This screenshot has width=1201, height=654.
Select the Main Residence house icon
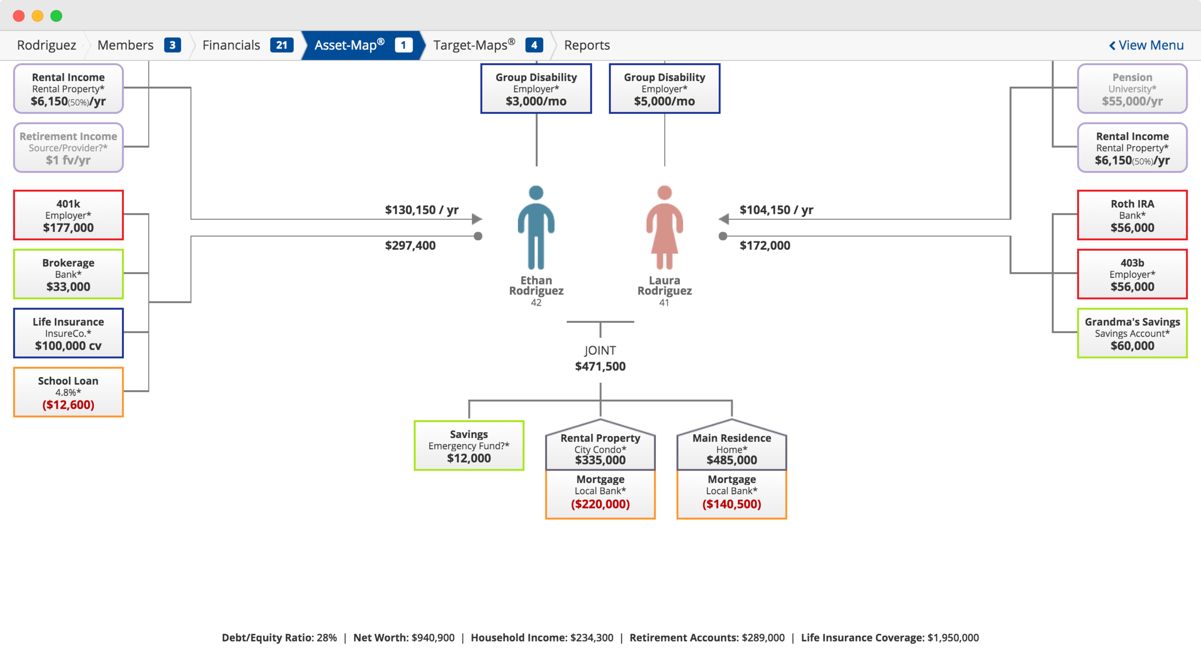tap(731, 448)
